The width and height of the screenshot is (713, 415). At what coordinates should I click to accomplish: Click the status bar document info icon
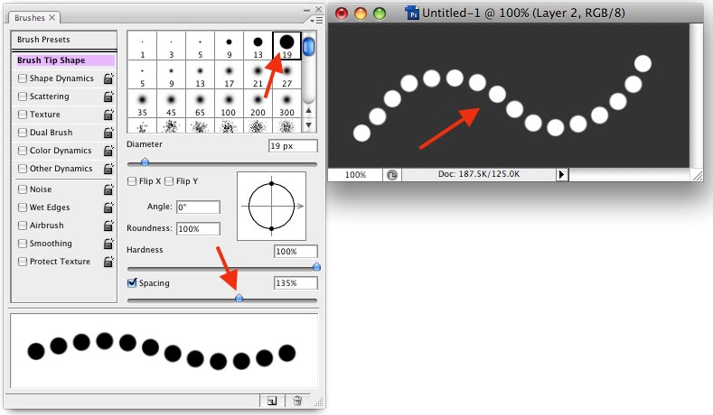tap(392, 175)
